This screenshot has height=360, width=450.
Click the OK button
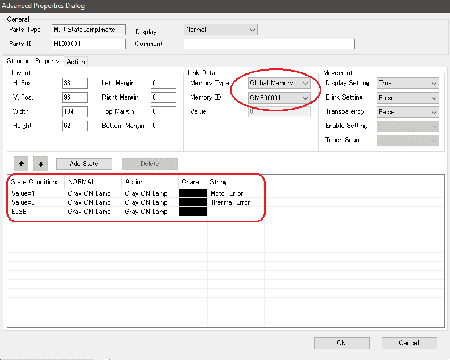341,343
